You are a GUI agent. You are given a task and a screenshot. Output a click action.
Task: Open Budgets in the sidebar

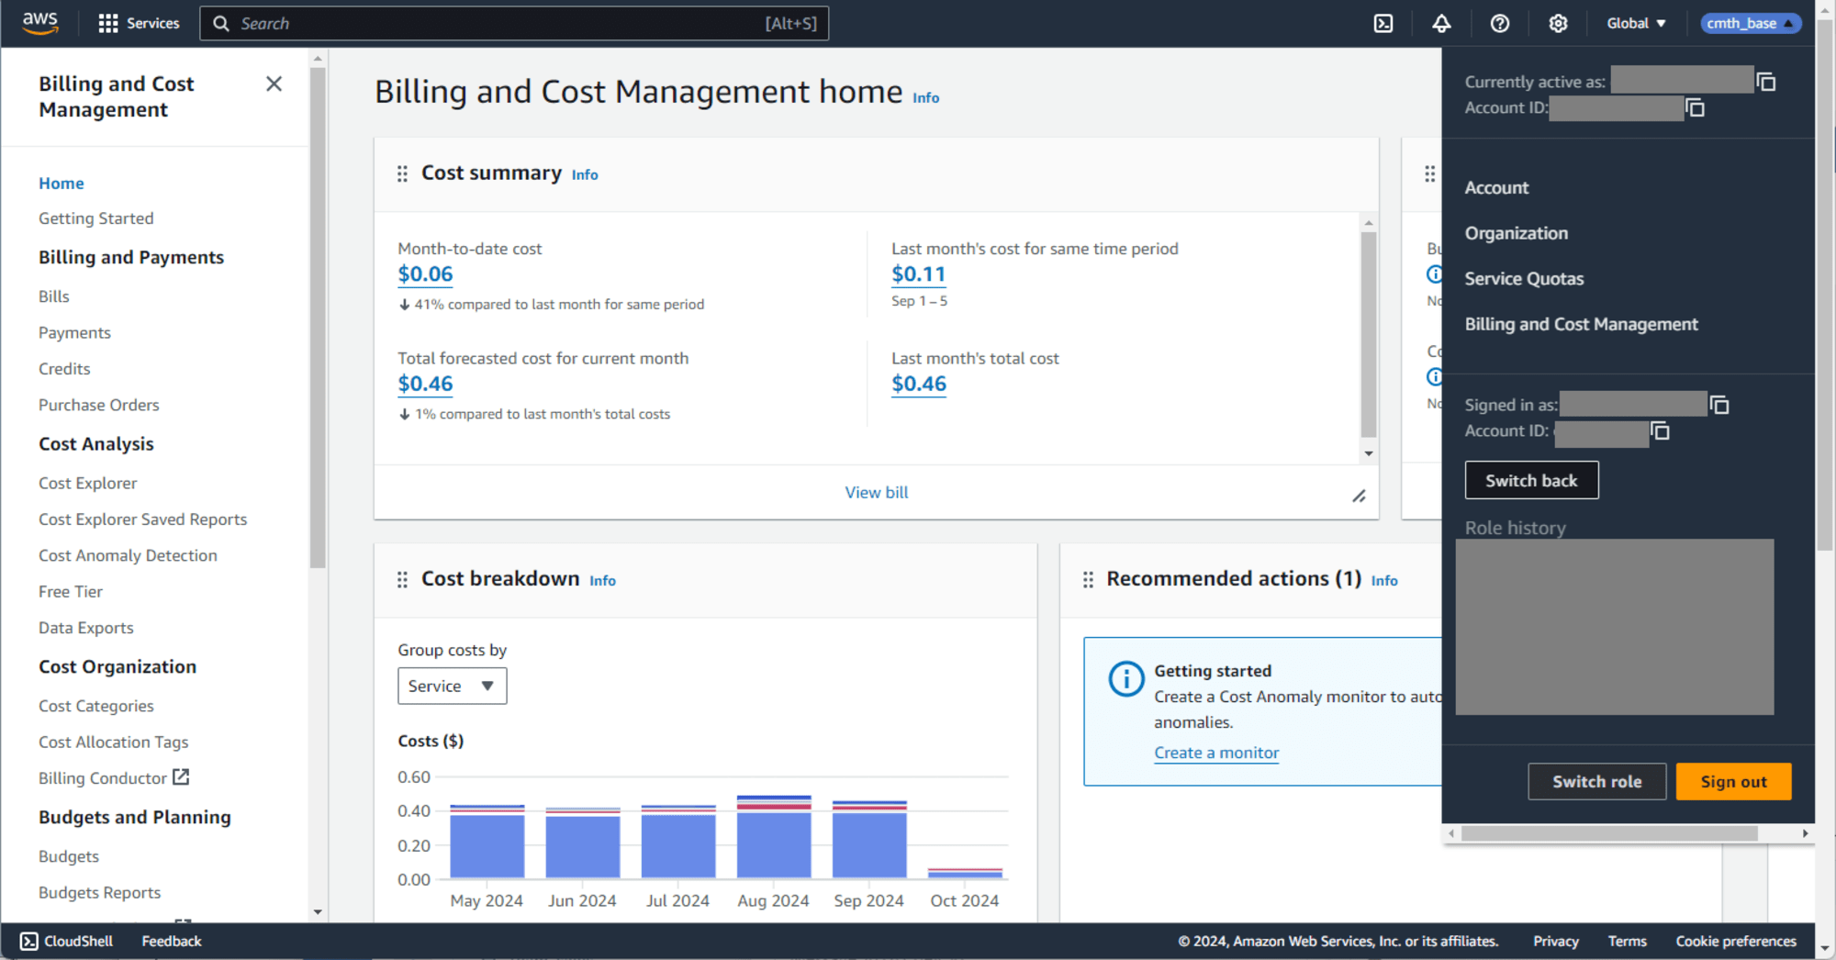pyautogui.click(x=69, y=856)
